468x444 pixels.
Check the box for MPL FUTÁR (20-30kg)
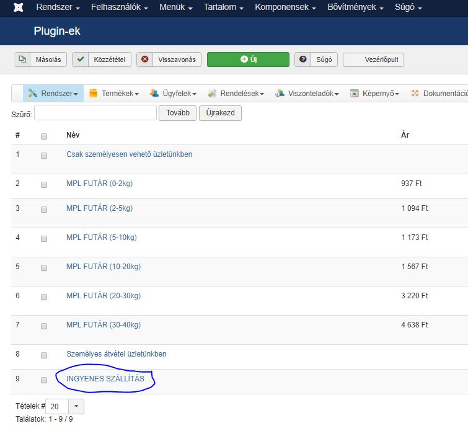click(x=44, y=297)
